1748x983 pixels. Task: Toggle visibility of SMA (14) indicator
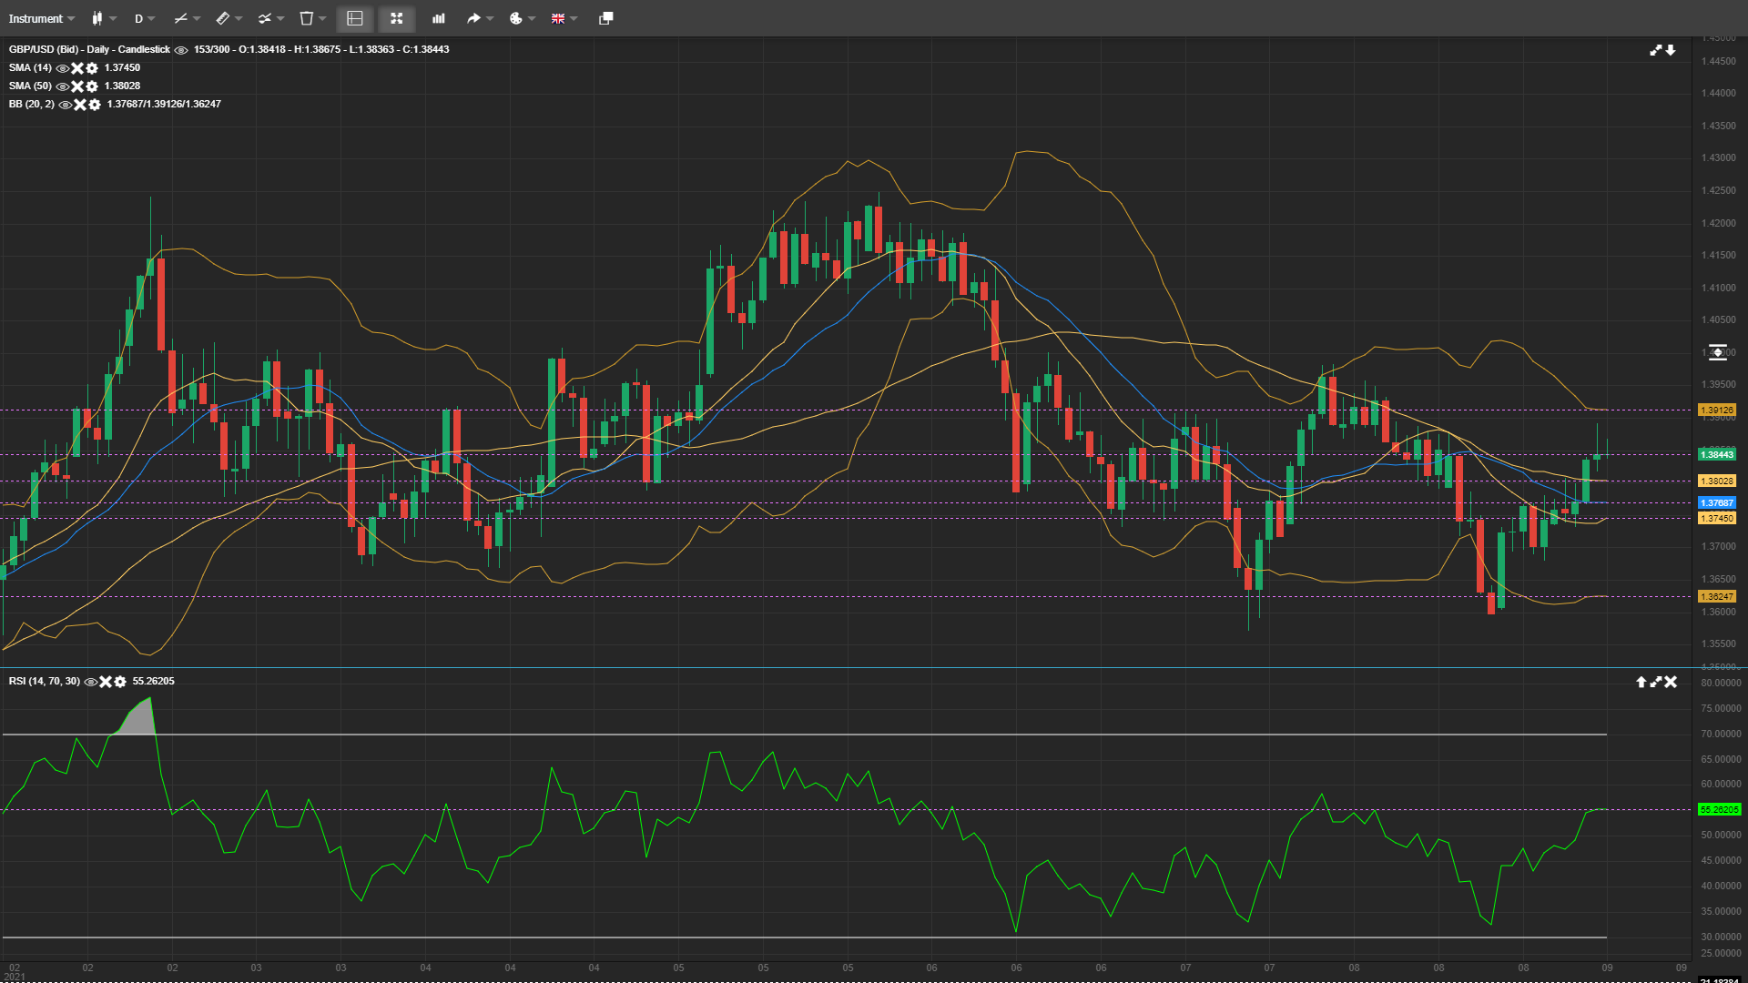pos(62,68)
